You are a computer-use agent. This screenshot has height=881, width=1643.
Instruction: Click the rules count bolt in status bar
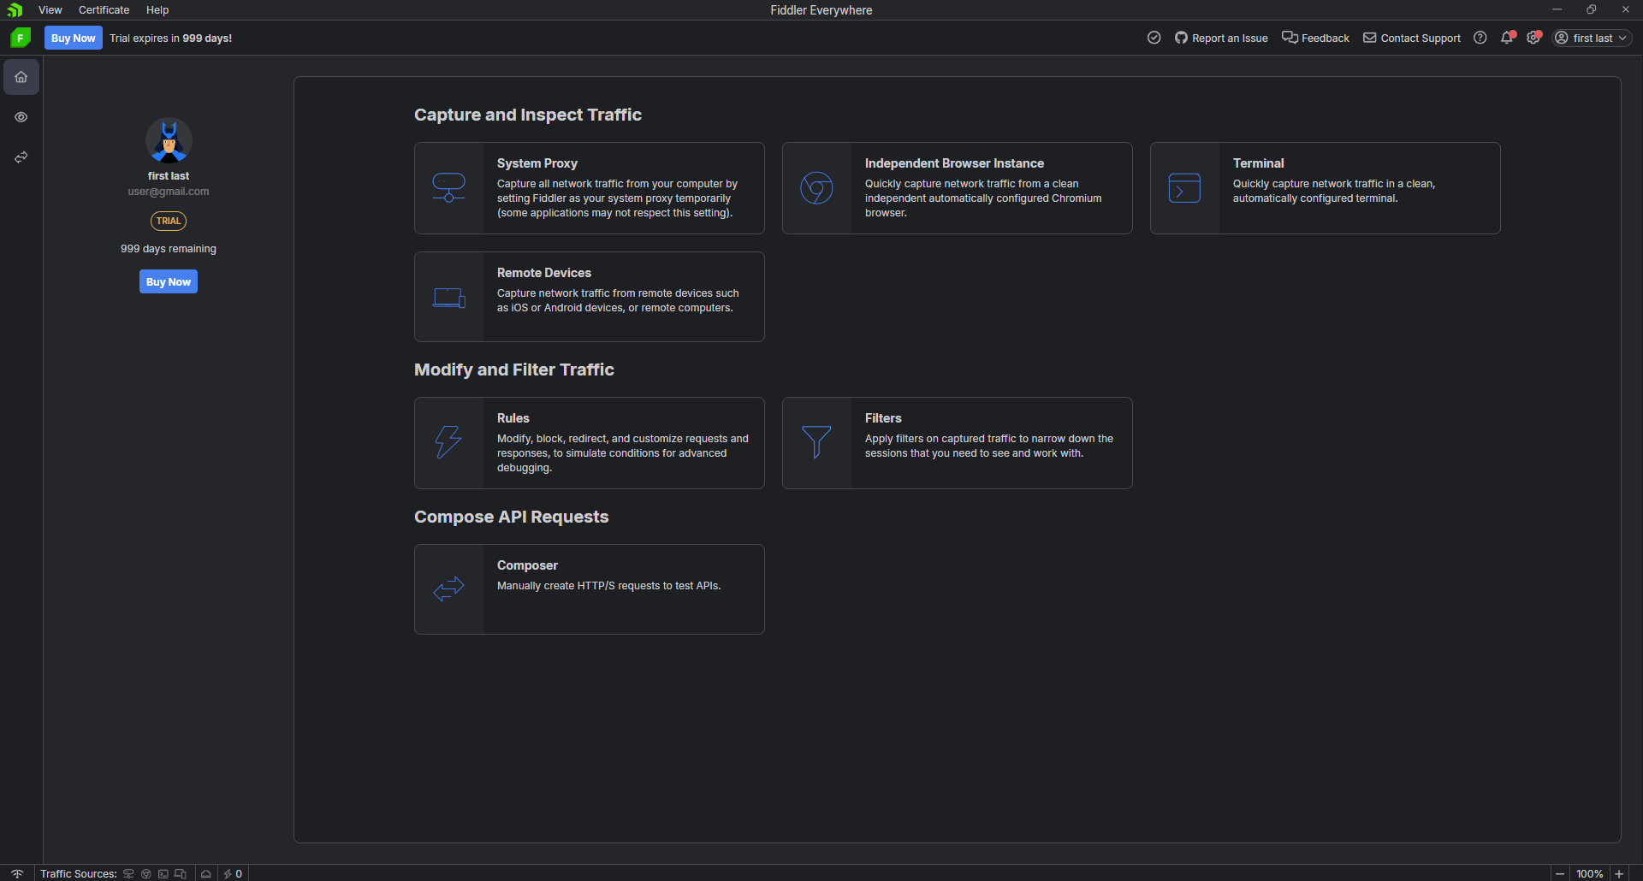pyautogui.click(x=234, y=873)
